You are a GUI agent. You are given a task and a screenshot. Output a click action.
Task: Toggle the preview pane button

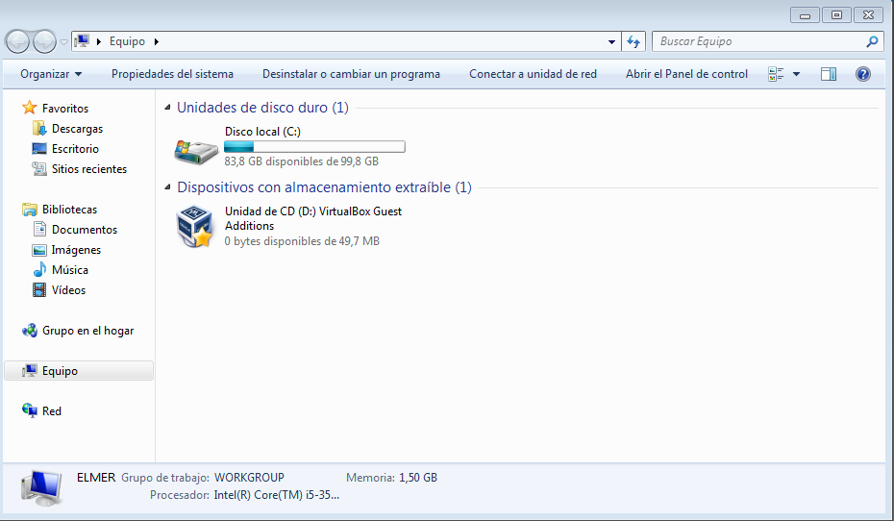coord(829,74)
